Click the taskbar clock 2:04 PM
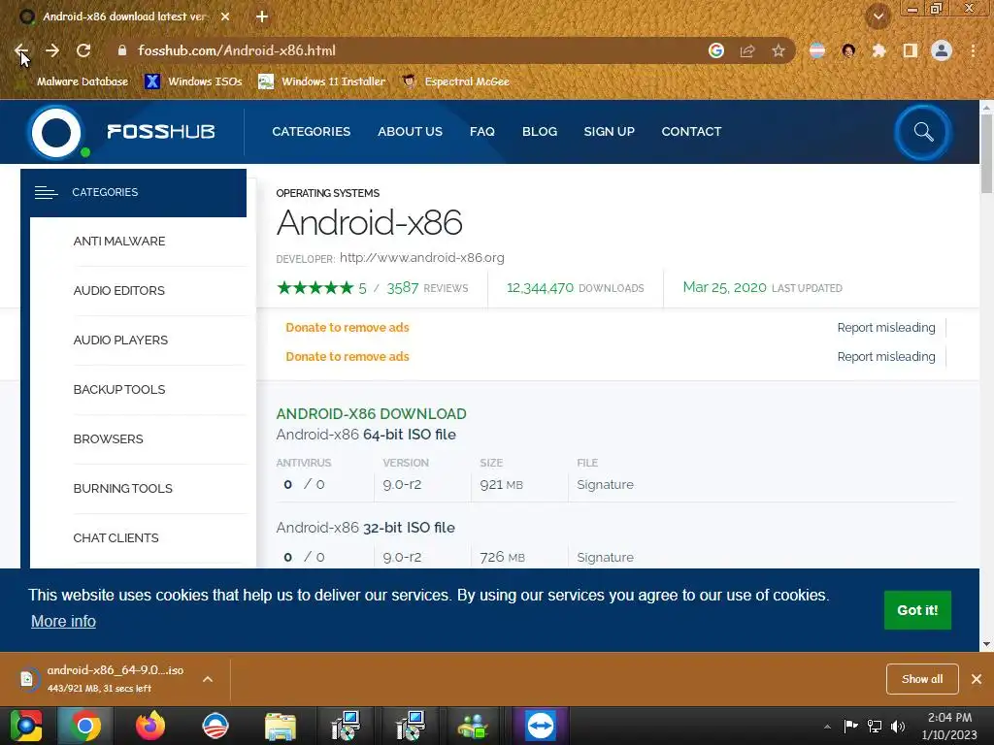Screen dimensions: 994x745 (x=949, y=726)
